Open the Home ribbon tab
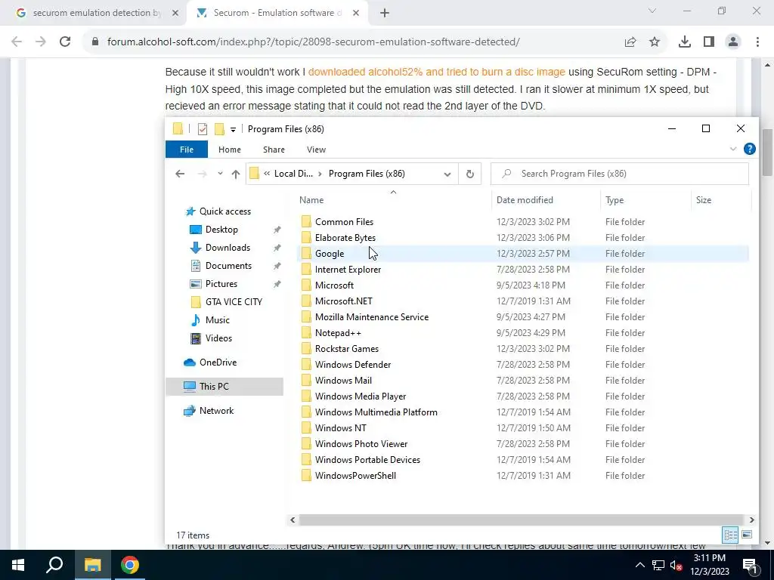The height and width of the screenshot is (580, 774). click(230, 150)
